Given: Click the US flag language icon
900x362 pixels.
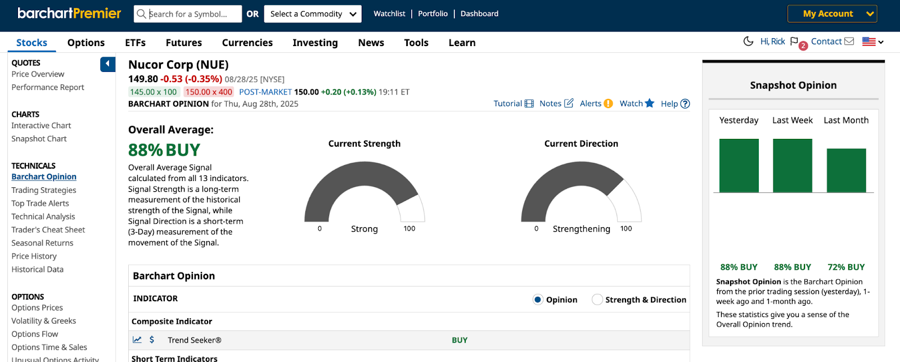Looking at the screenshot, I should click(869, 42).
